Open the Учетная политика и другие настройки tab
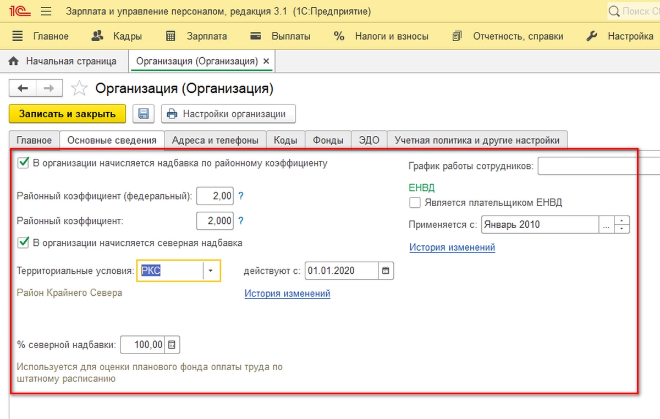The height and width of the screenshot is (419, 660). [477, 140]
